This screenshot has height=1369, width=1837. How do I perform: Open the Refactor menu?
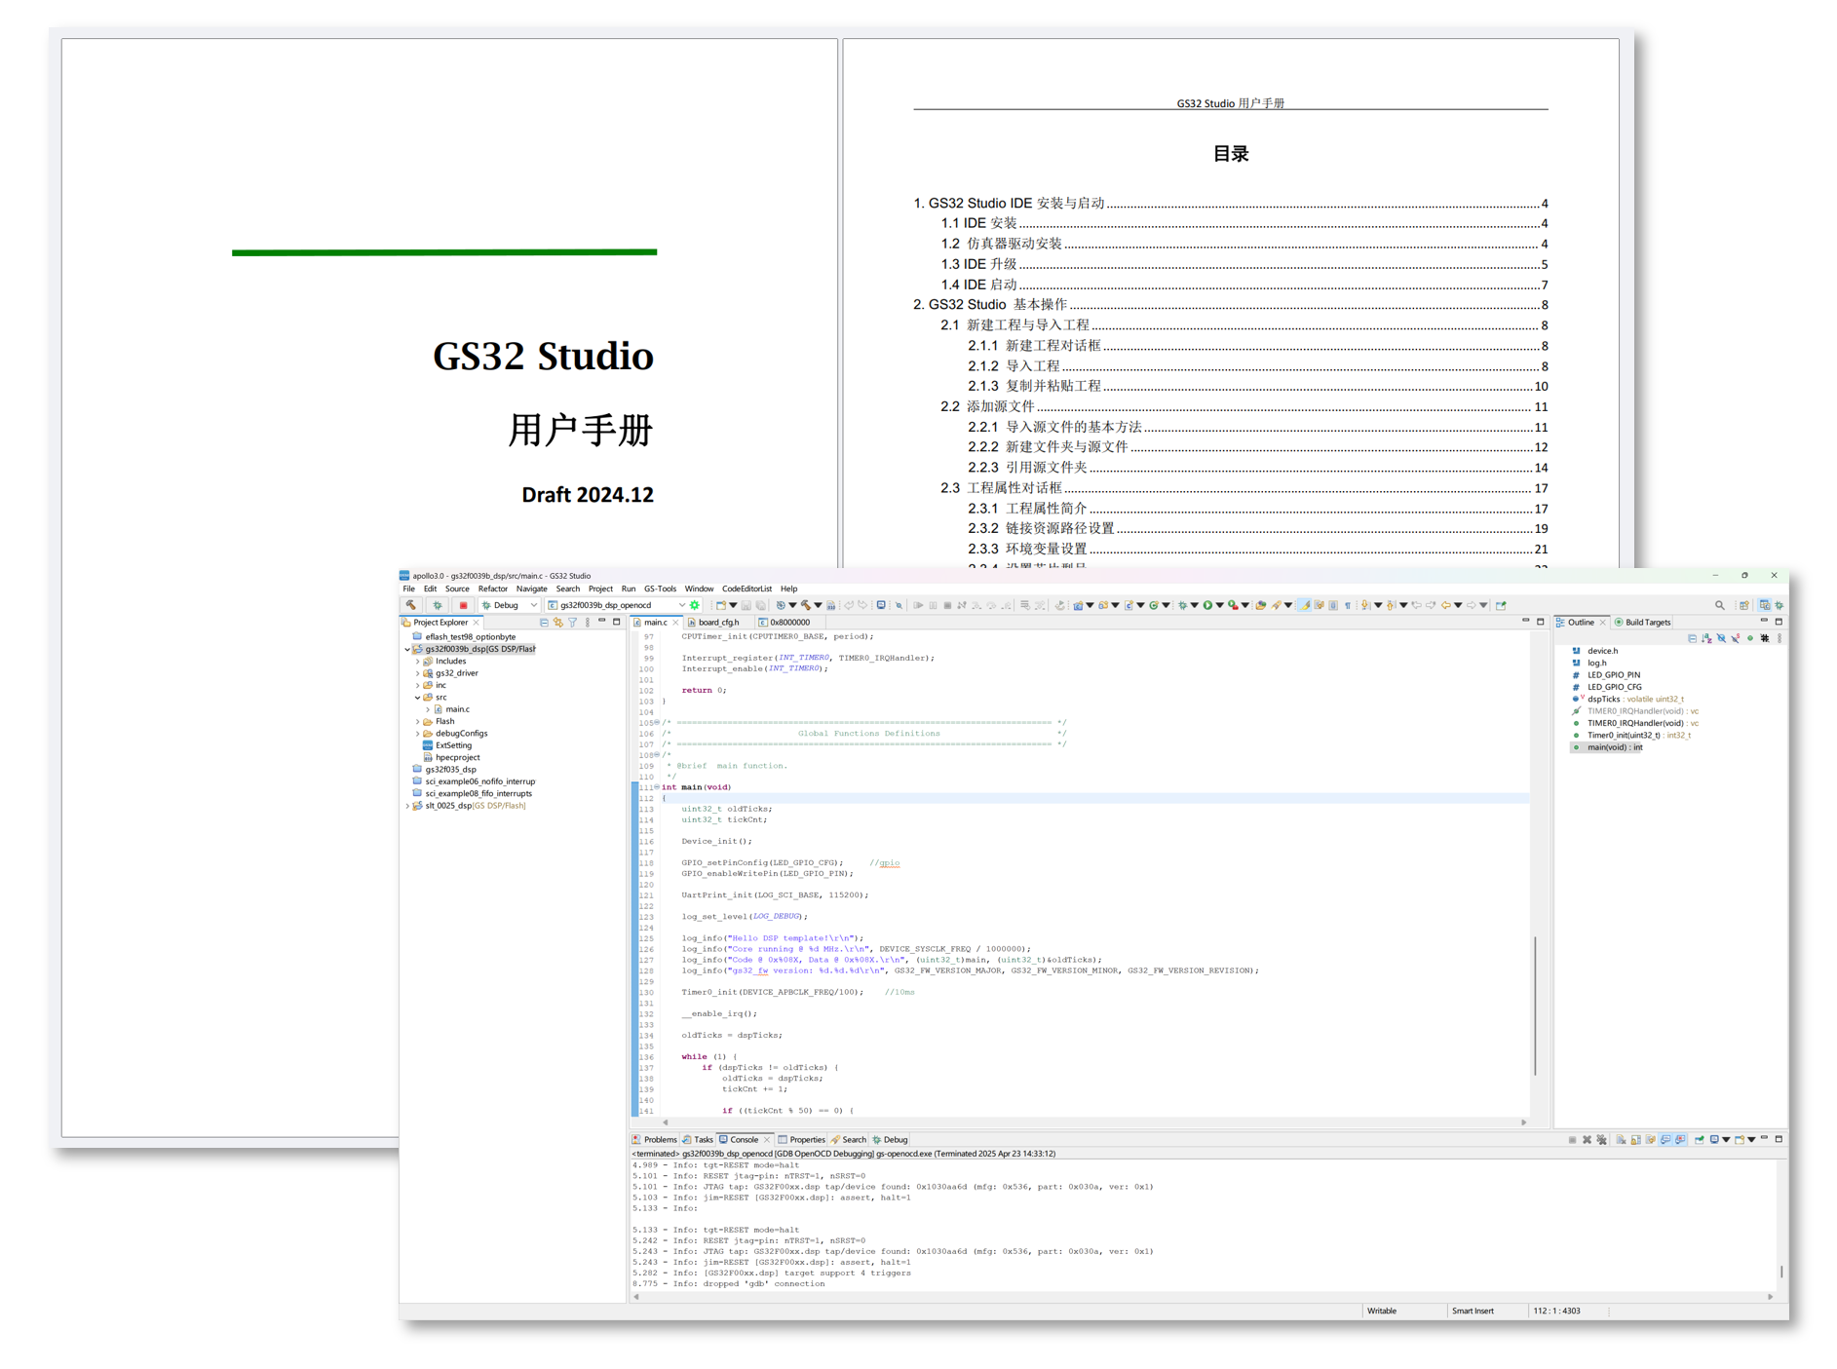tap(492, 589)
